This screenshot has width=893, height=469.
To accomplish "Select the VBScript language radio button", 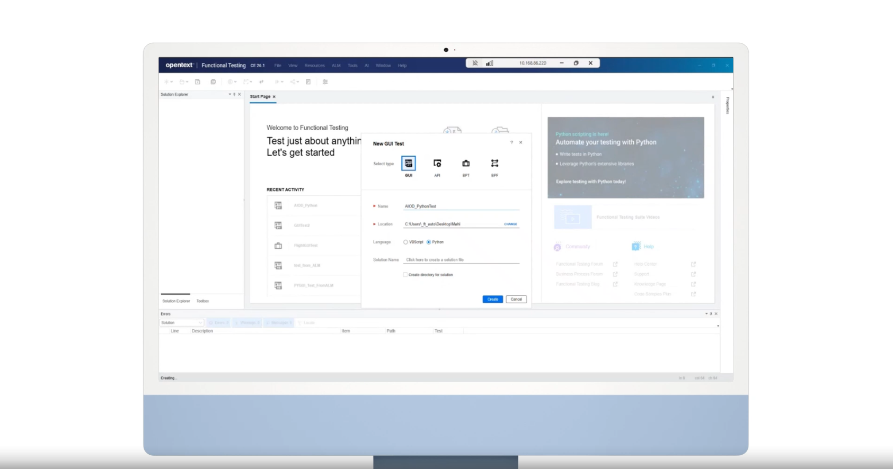I will tap(405, 242).
